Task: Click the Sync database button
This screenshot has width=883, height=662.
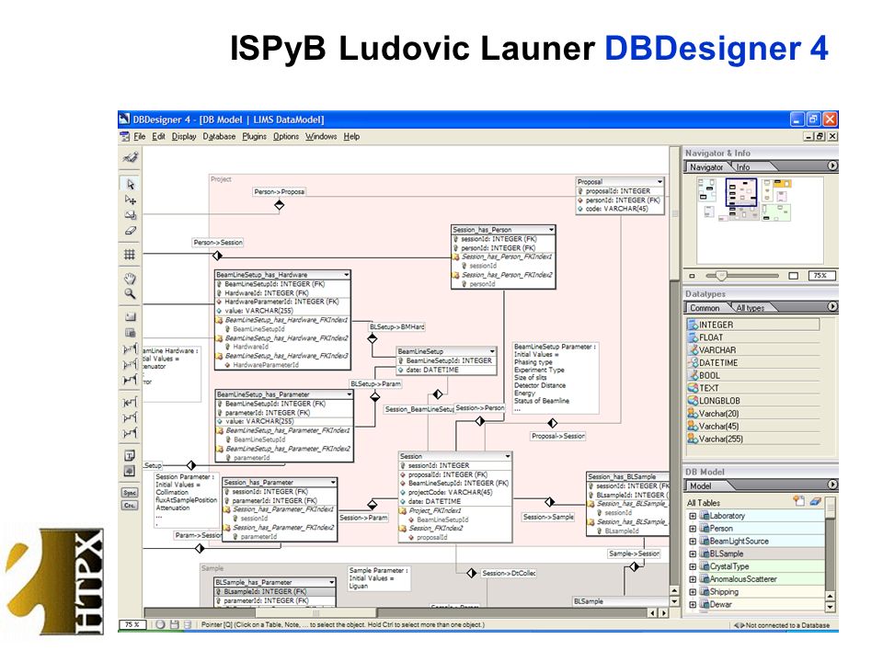Action: point(130,493)
